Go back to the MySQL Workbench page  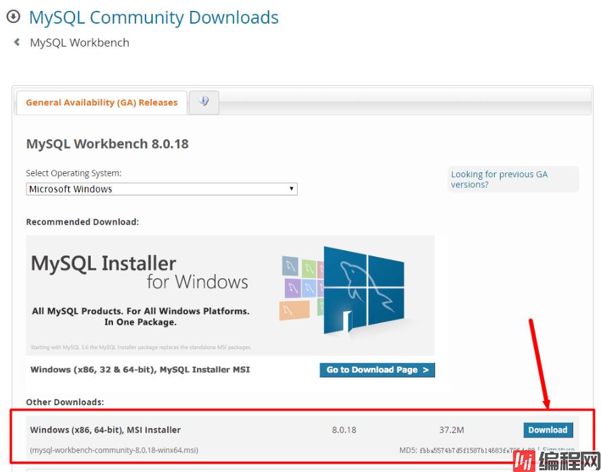[x=79, y=43]
